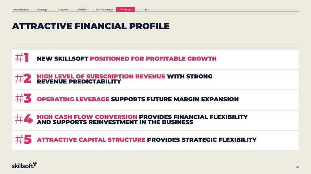311x174 pixels.
Task: Open the Go-To-Market tab
Action: click(x=105, y=9)
